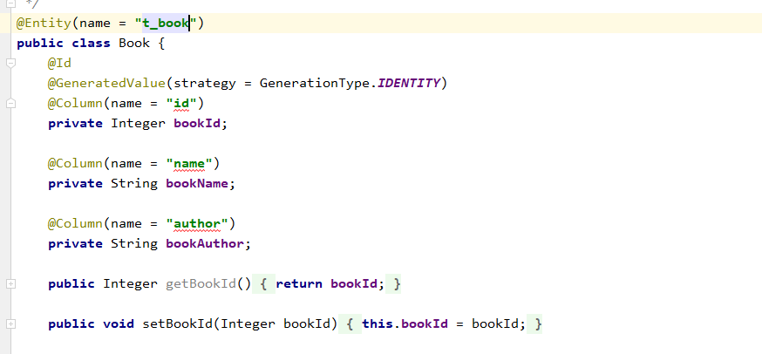Viewport: 762px width, 354px height.
Task: Click the underlined "name" column string
Action: [x=193, y=163]
